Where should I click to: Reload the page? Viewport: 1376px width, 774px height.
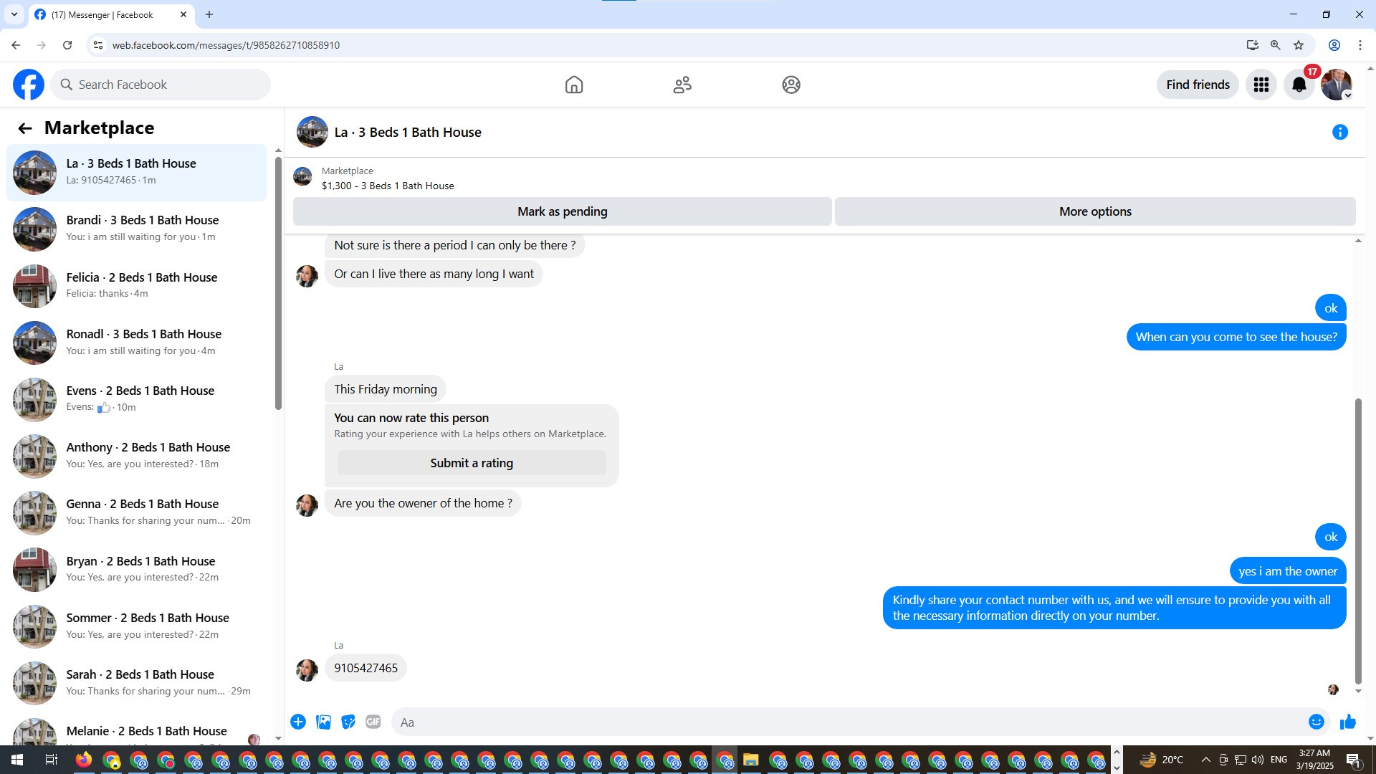tap(67, 45)
